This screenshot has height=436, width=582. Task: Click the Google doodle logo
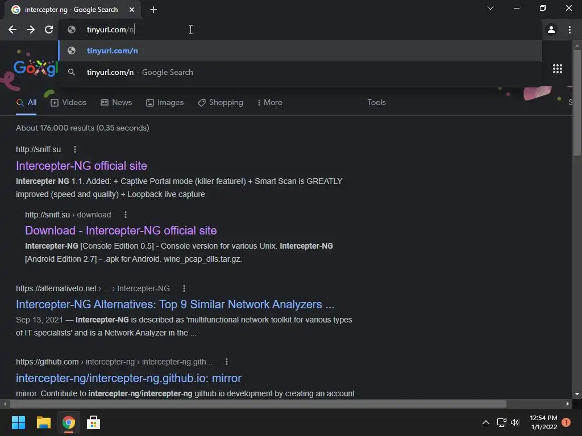[x=35, y=68]
